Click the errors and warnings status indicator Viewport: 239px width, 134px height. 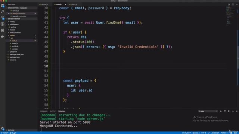click(13, 133)
